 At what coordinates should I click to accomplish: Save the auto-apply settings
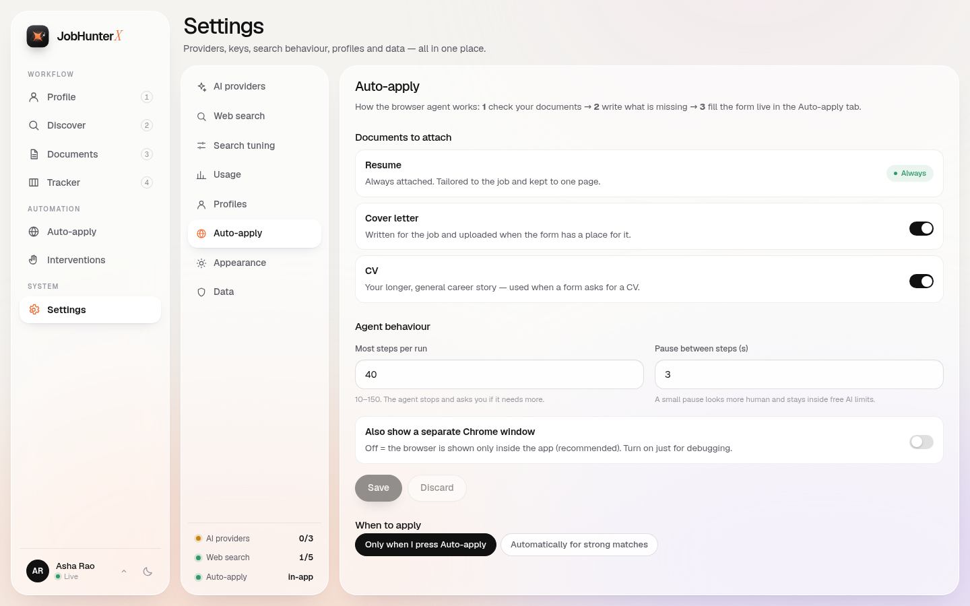click(379, 488)
